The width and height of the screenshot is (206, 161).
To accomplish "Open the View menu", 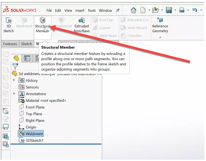I will pyautogui.click(x=68, y=10).
